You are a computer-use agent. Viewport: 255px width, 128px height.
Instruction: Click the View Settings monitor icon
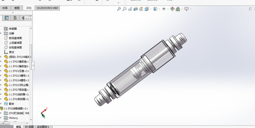[x=186, y=9]
